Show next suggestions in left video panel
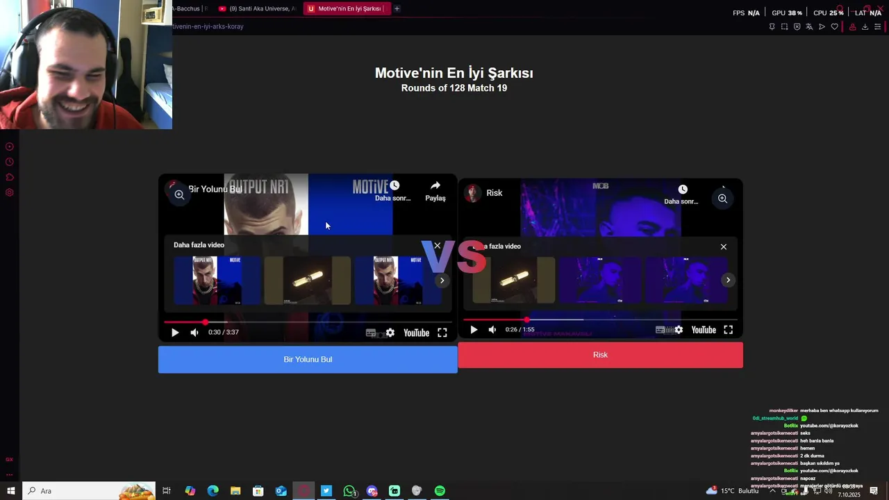Screen dimensions: 889x500 pyautogui.click(x=442, y=281)
